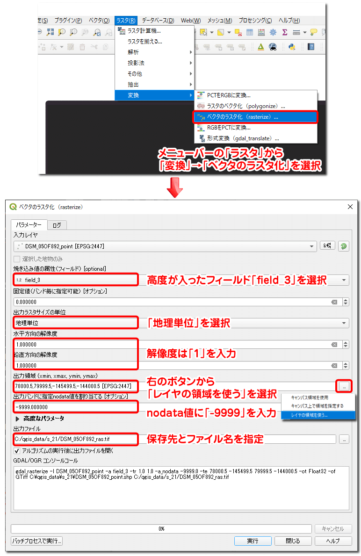Click the vertical resolution stepper arrows
This screenshot has height=556, width=361.
coord(346,366)
